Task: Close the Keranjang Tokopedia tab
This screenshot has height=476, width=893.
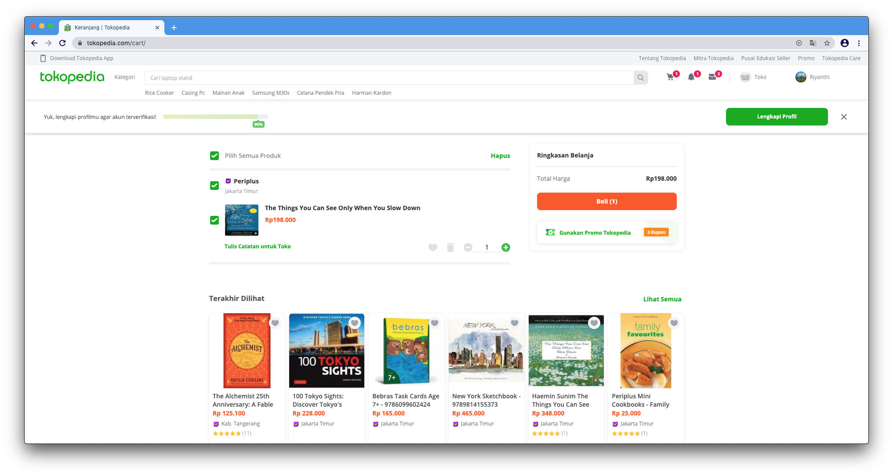Action: coord(157,28)
